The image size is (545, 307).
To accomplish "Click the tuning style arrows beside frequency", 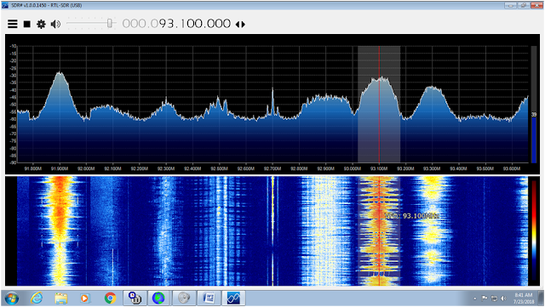I will [240, 25].
